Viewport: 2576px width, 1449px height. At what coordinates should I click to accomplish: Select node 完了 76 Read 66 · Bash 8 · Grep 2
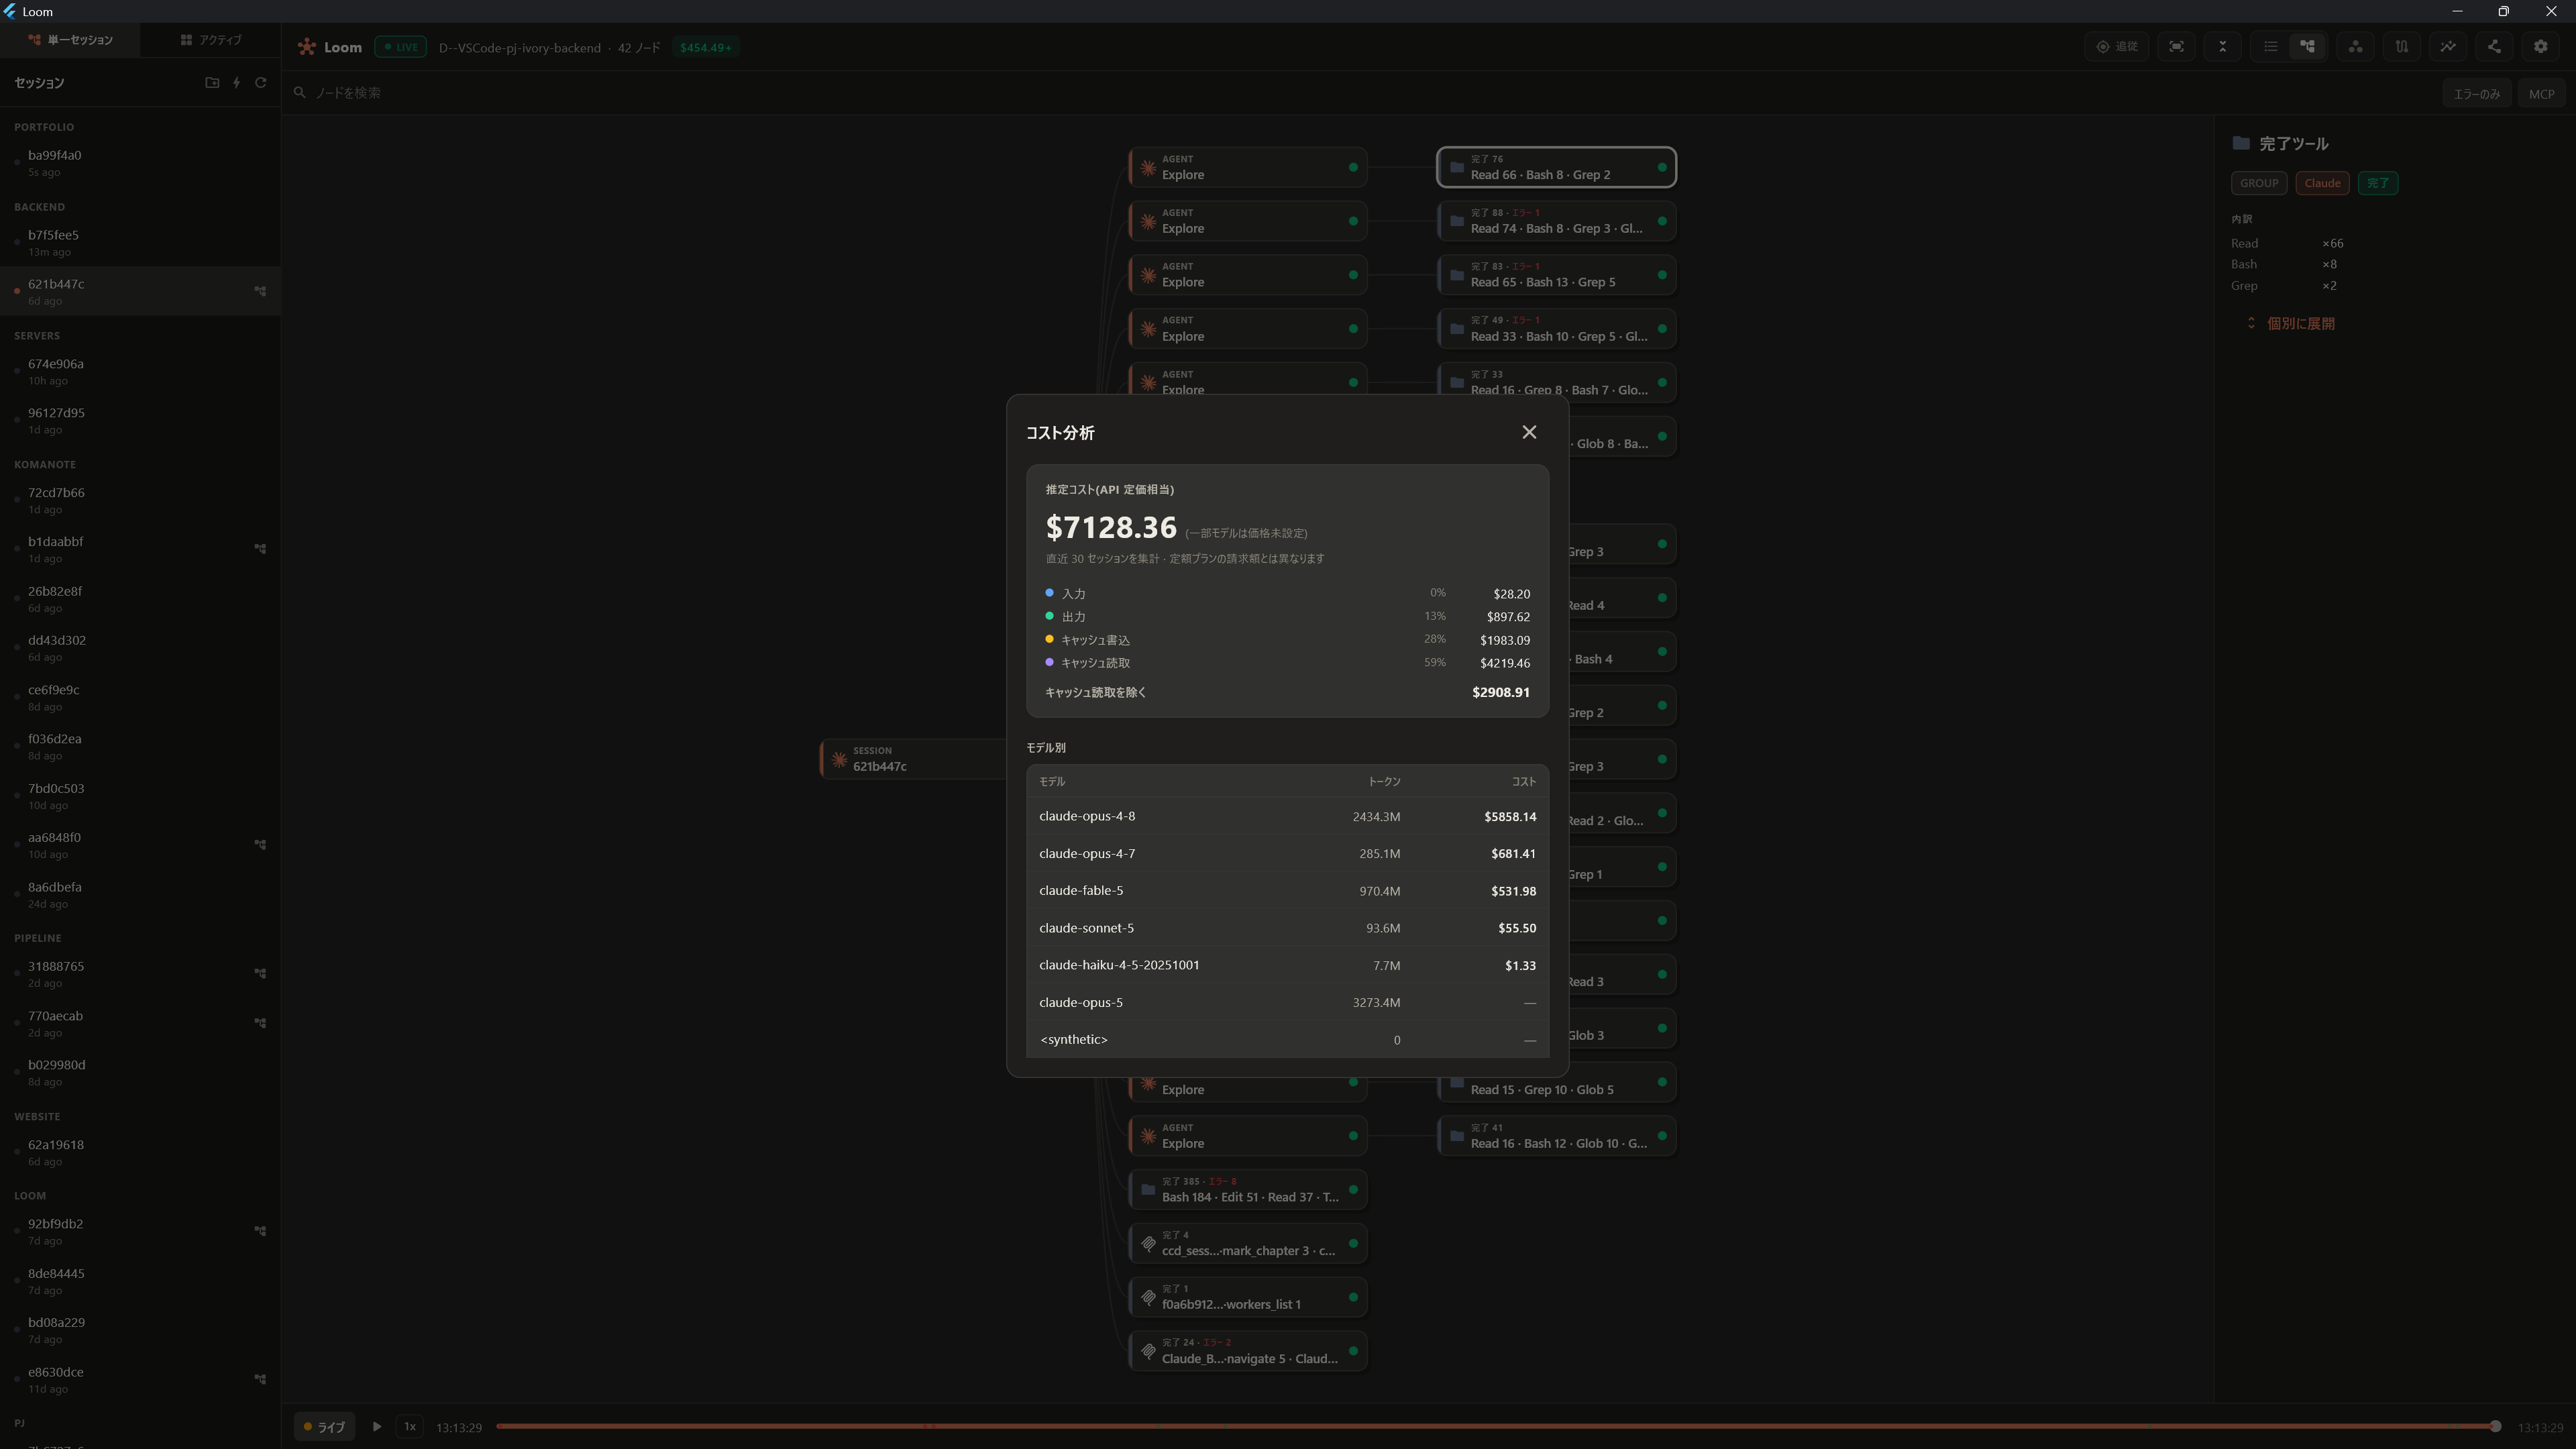[1556, 167]
